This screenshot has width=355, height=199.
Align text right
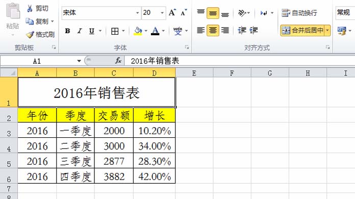click(x=225, y=30)
